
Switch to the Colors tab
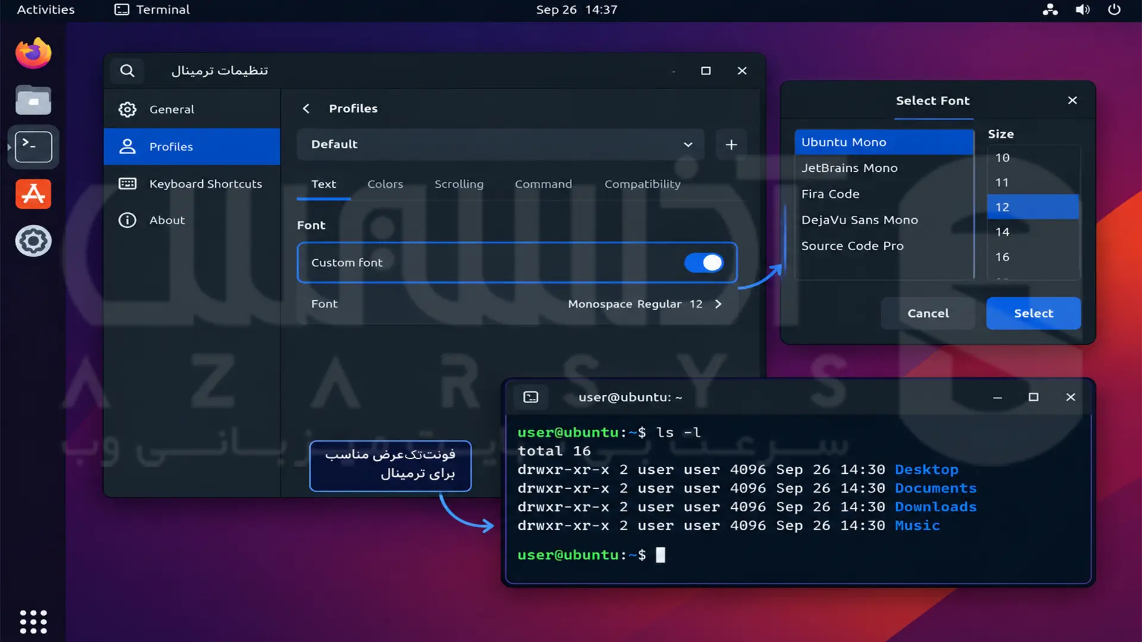pos(385,184)
